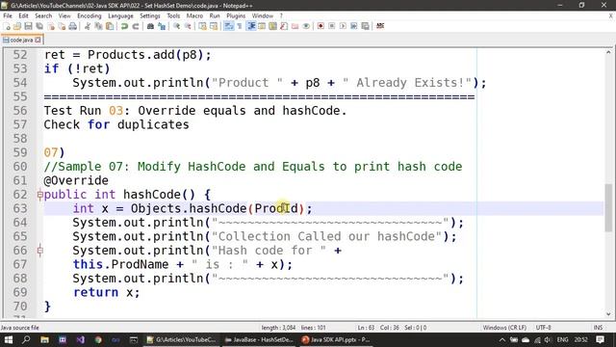This screenshot has height=347, width=616.
Task: Cut selection with the scissors icon
Action: pos(88,26)
